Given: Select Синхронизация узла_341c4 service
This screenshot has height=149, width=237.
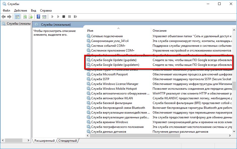Looking at the screenshot, I should click(110, 41).
